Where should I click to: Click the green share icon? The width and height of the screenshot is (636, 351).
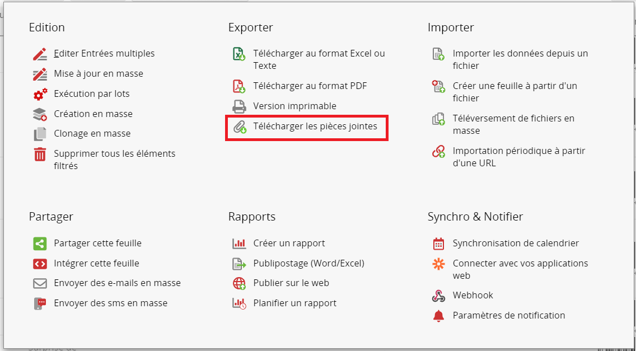tap(40, 244)
